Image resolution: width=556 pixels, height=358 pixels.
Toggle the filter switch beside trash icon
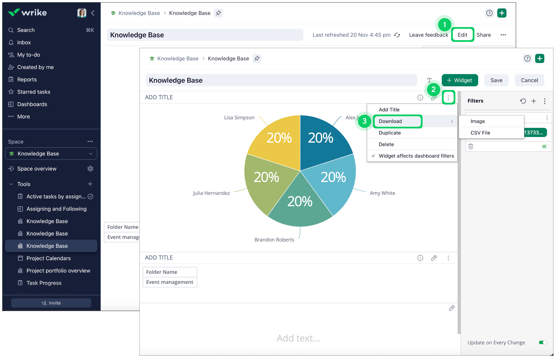tap(546, 146)
